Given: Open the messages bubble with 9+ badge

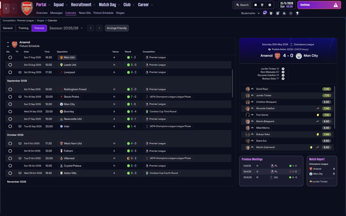Looking at the screenshot, I should point(265,13).
